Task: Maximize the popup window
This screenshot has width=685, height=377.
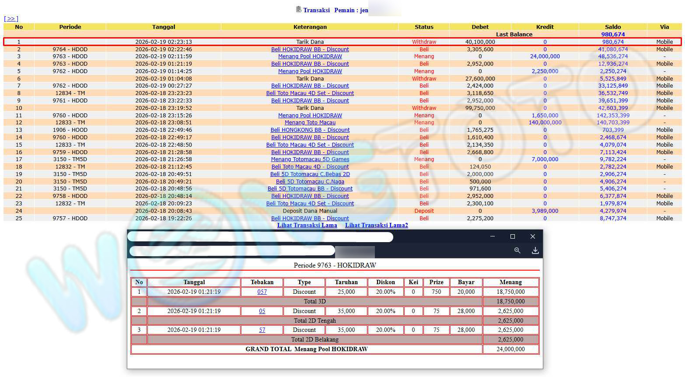Action: click(x=513, y=236)
